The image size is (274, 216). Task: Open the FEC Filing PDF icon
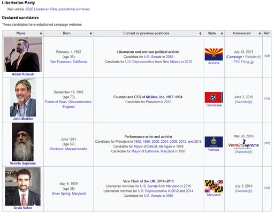252,62
